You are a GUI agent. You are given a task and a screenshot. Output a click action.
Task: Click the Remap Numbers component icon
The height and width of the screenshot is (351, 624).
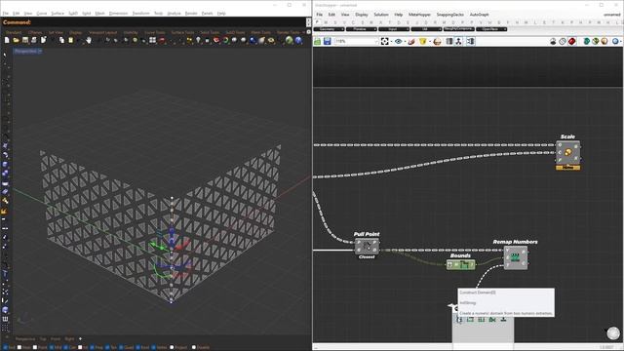click(515, 257)
